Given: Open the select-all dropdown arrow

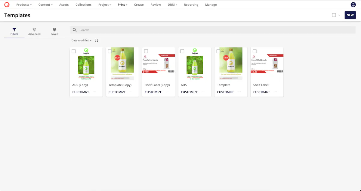Looking at the screenshot, I should click(x=339, y=15).
